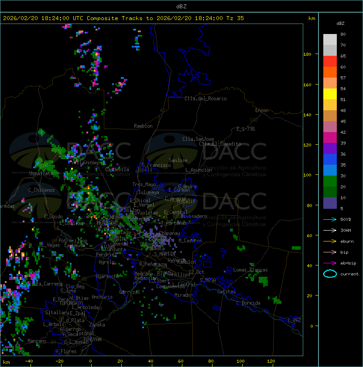
Task: Click the Ugarteche place label
Action: tap(108, 276)
